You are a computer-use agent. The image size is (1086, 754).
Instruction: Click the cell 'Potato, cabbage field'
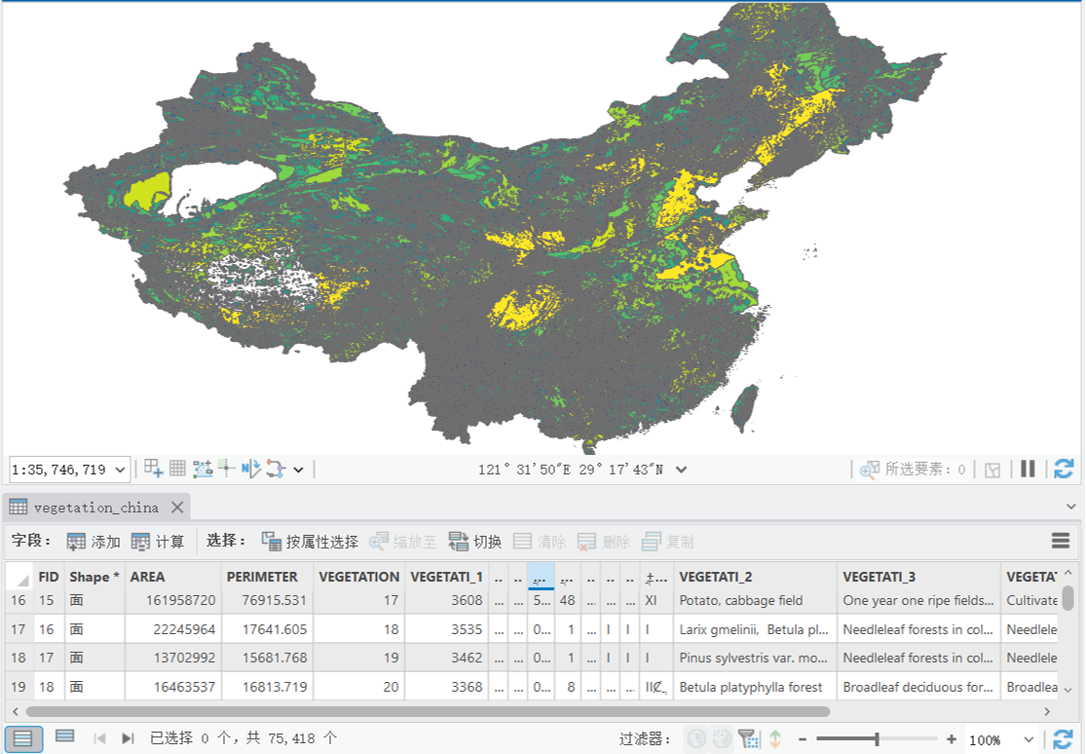click(x=755, y=600)
